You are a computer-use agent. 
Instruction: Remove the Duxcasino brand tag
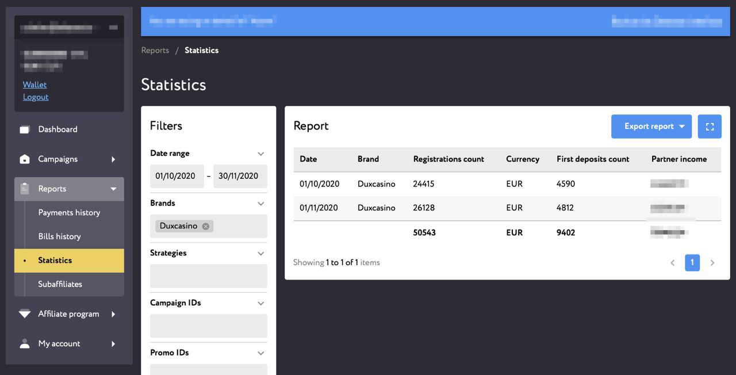[x=205, y=227]
